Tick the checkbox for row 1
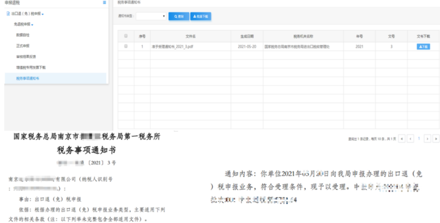The image size is (440, 223). (126, 46)
